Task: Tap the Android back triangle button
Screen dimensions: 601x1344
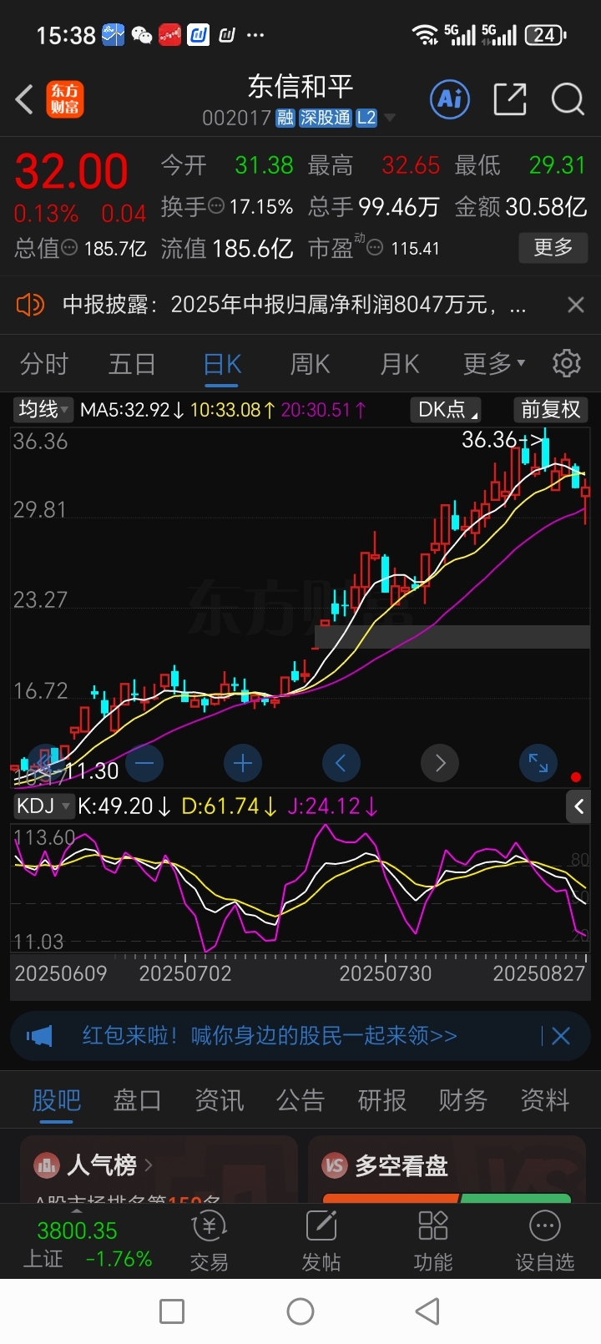Action: (427, 1311)
